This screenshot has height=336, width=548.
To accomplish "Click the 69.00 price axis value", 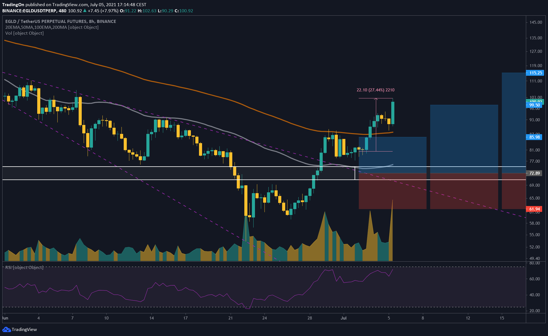I will (x=535, y=185).
